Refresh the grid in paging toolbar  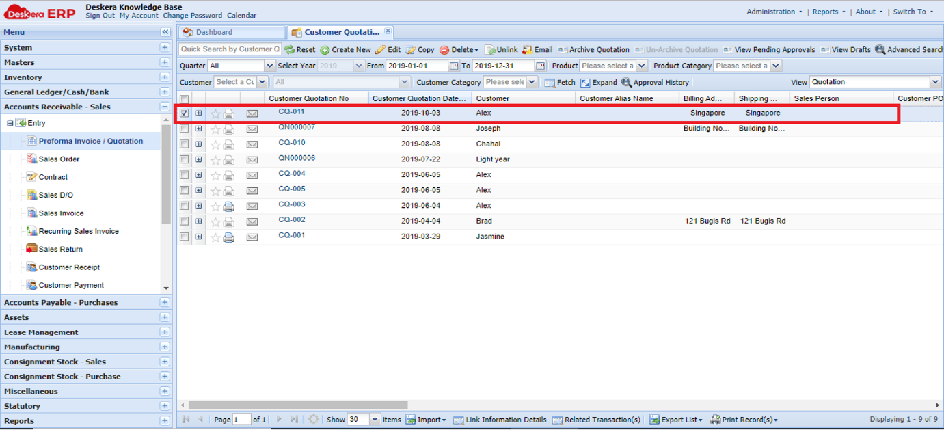click(x=314, y=419)
